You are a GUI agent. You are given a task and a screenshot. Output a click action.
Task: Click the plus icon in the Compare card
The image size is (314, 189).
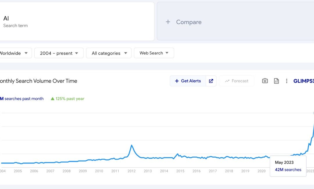[168, 22]
